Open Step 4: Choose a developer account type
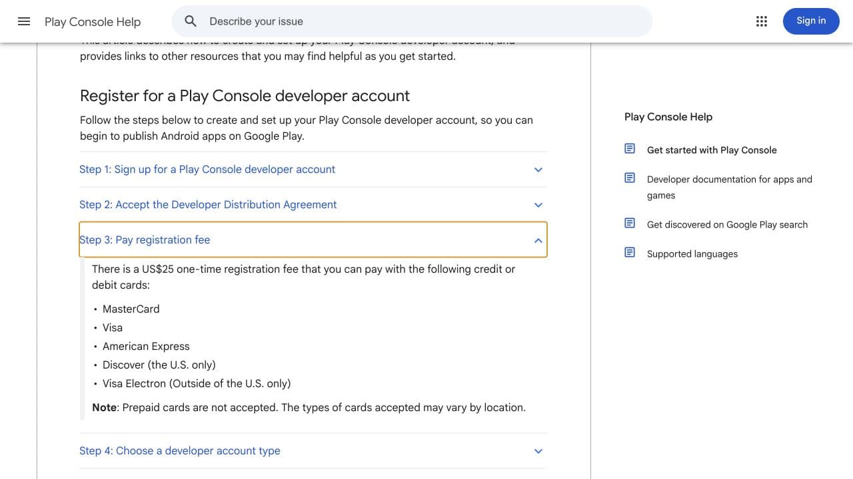853x479 pixels. click(x=313, y=451)
